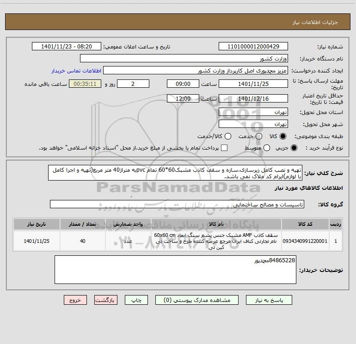The image size is (356, 344).
Task: Click the نام کالا column header
Action: [216, 224]
